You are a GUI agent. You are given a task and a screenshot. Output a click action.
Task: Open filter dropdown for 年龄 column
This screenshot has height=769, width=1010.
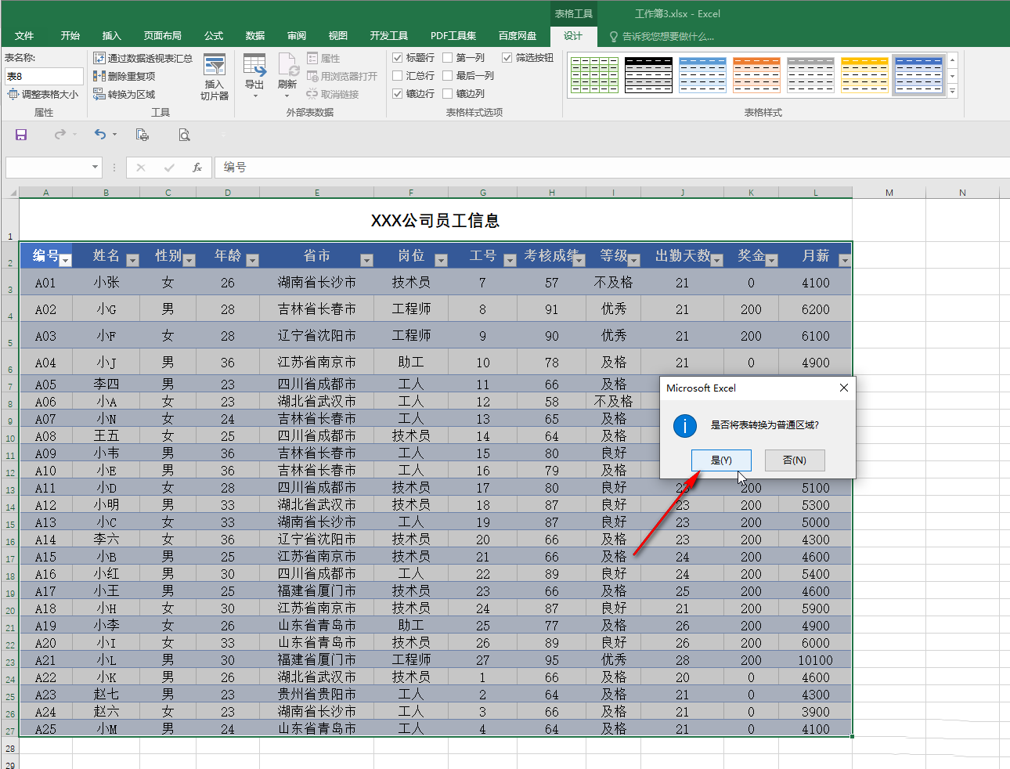[x=252, y=260]
